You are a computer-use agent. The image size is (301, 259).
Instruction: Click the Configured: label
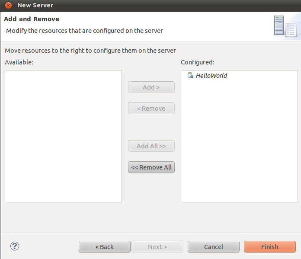[x=197, y=62]
